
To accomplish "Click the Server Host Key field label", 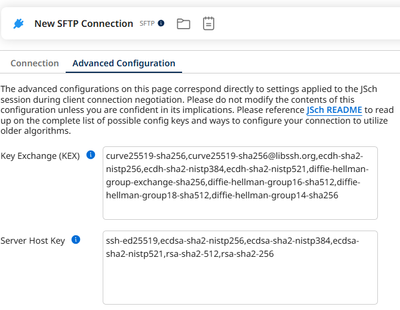I will [x=33, y=241].
